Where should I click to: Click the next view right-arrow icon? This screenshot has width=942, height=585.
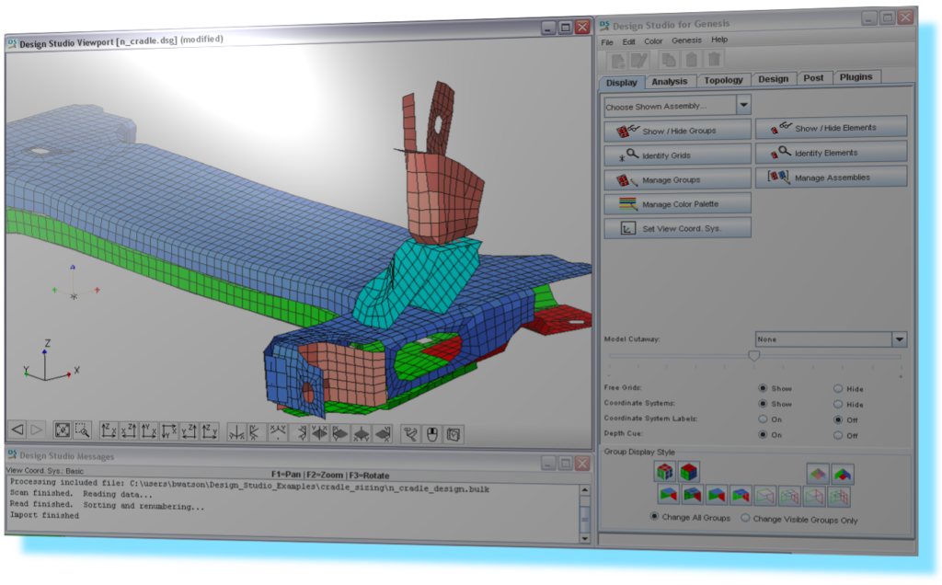37,430
